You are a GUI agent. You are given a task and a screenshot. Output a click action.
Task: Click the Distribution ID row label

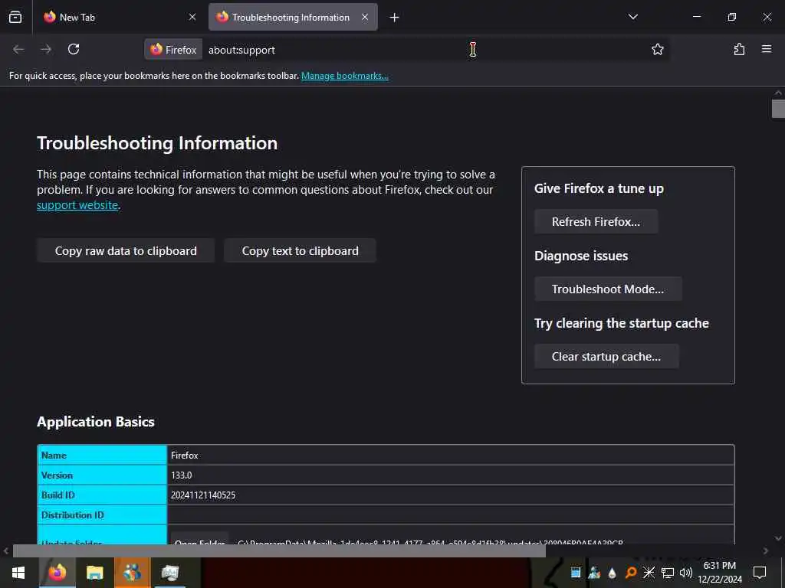(73, 515)
